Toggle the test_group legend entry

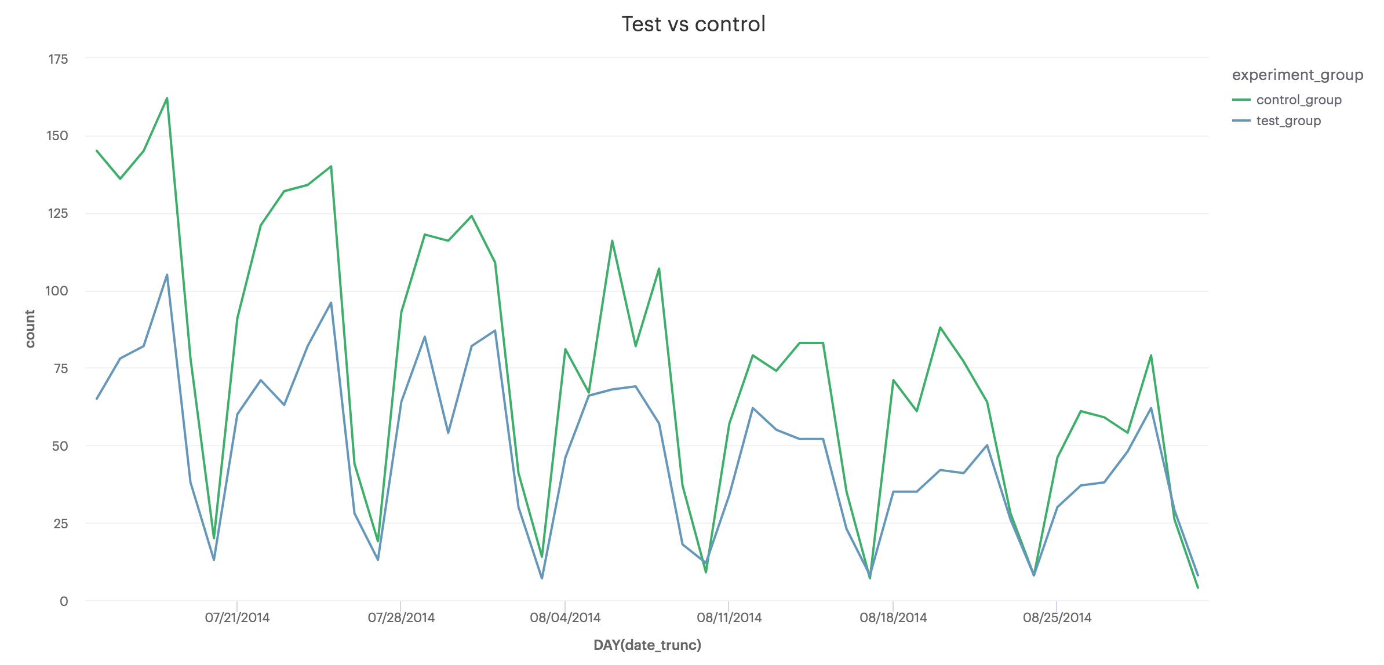(1288, 121)
